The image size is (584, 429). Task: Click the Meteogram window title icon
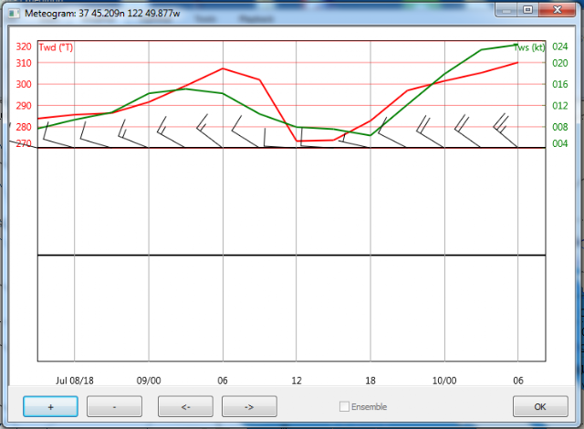coord(15,14)
